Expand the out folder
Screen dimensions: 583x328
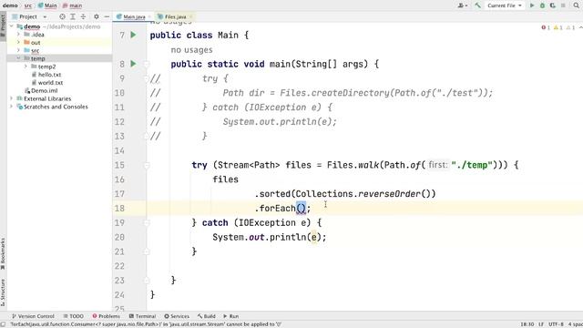18,43
